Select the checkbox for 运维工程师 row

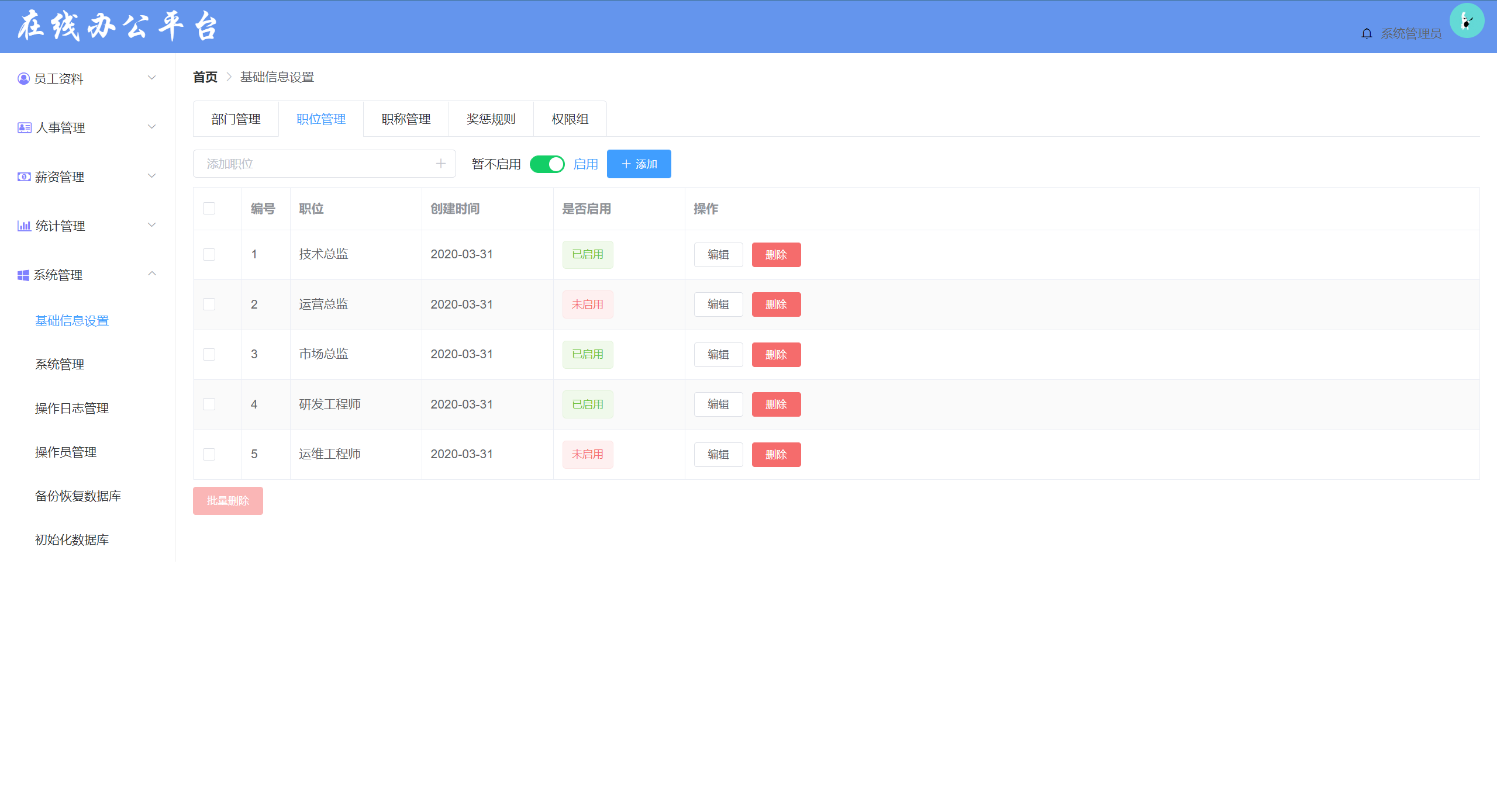pyautogui.click(x=209, y=454)
